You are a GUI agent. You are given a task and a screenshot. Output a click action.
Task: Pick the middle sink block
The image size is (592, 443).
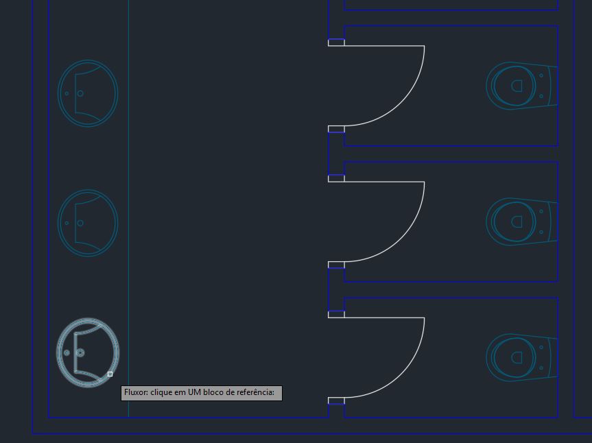click(x=88, y=223)
